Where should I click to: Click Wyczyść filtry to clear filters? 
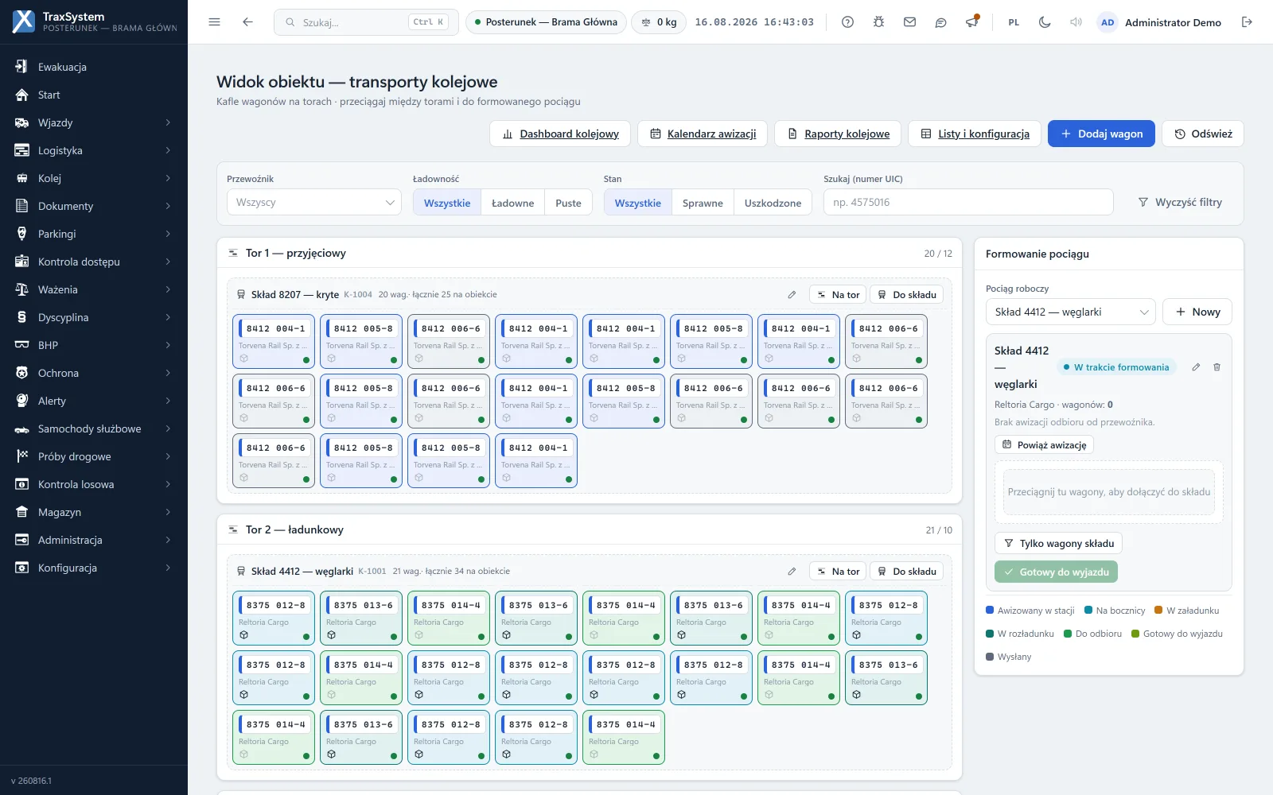click(1180, 202)
